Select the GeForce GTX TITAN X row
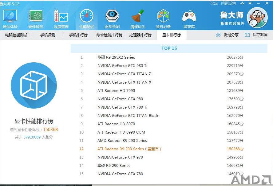Viewport: 273px width, 186px height. (x=169, y=82)
